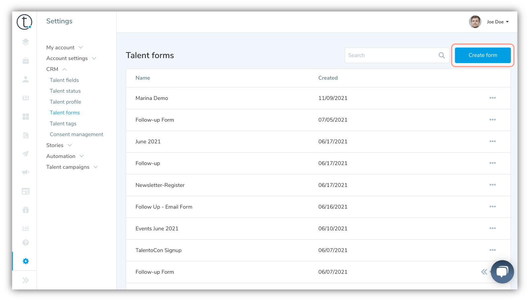Open the briefcase jobs icon
This screenshot has width=529, height=301.
pyautogui.click(x=26, y=61)
